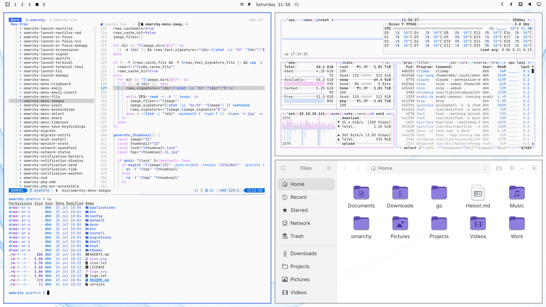Switch to workspace 5

pyautogui.click(x=44, y=5)
